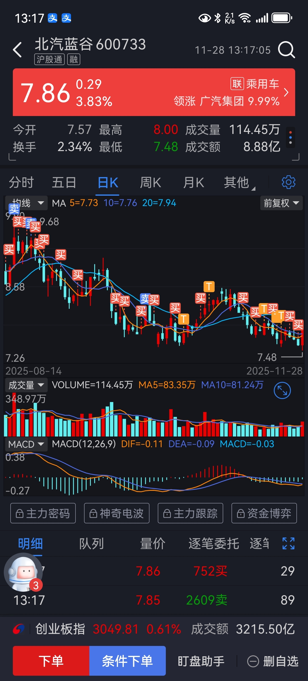Viewport: 308px width, 681px height.
Task: Tap the back arrow icon
Action: click(17, 50)
